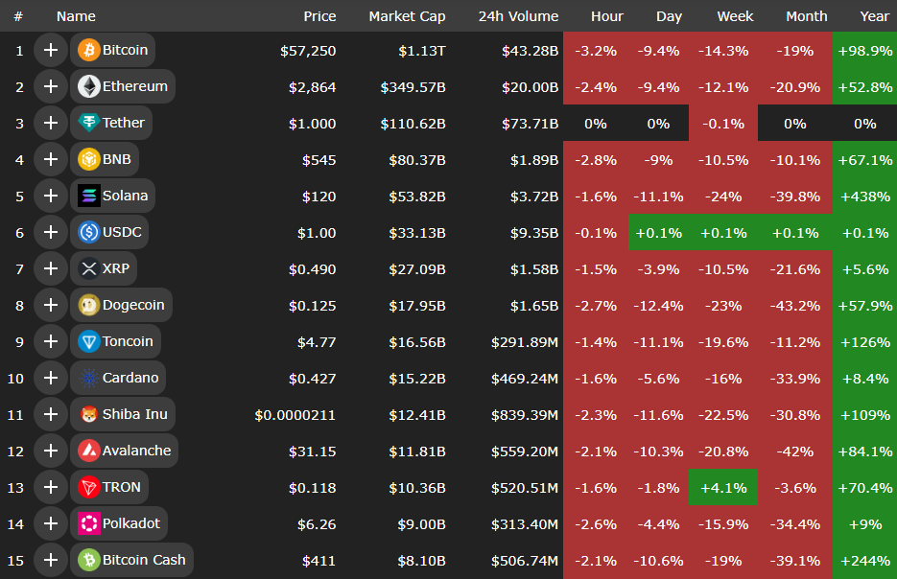Click the Bitcoin logo icon
897x579 pixels.
[x=89, y=50]
